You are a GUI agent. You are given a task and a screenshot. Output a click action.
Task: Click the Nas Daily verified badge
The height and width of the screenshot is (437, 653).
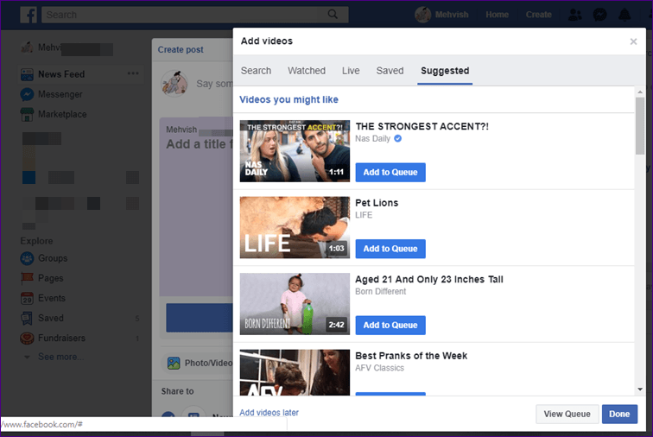pos(397,139)
